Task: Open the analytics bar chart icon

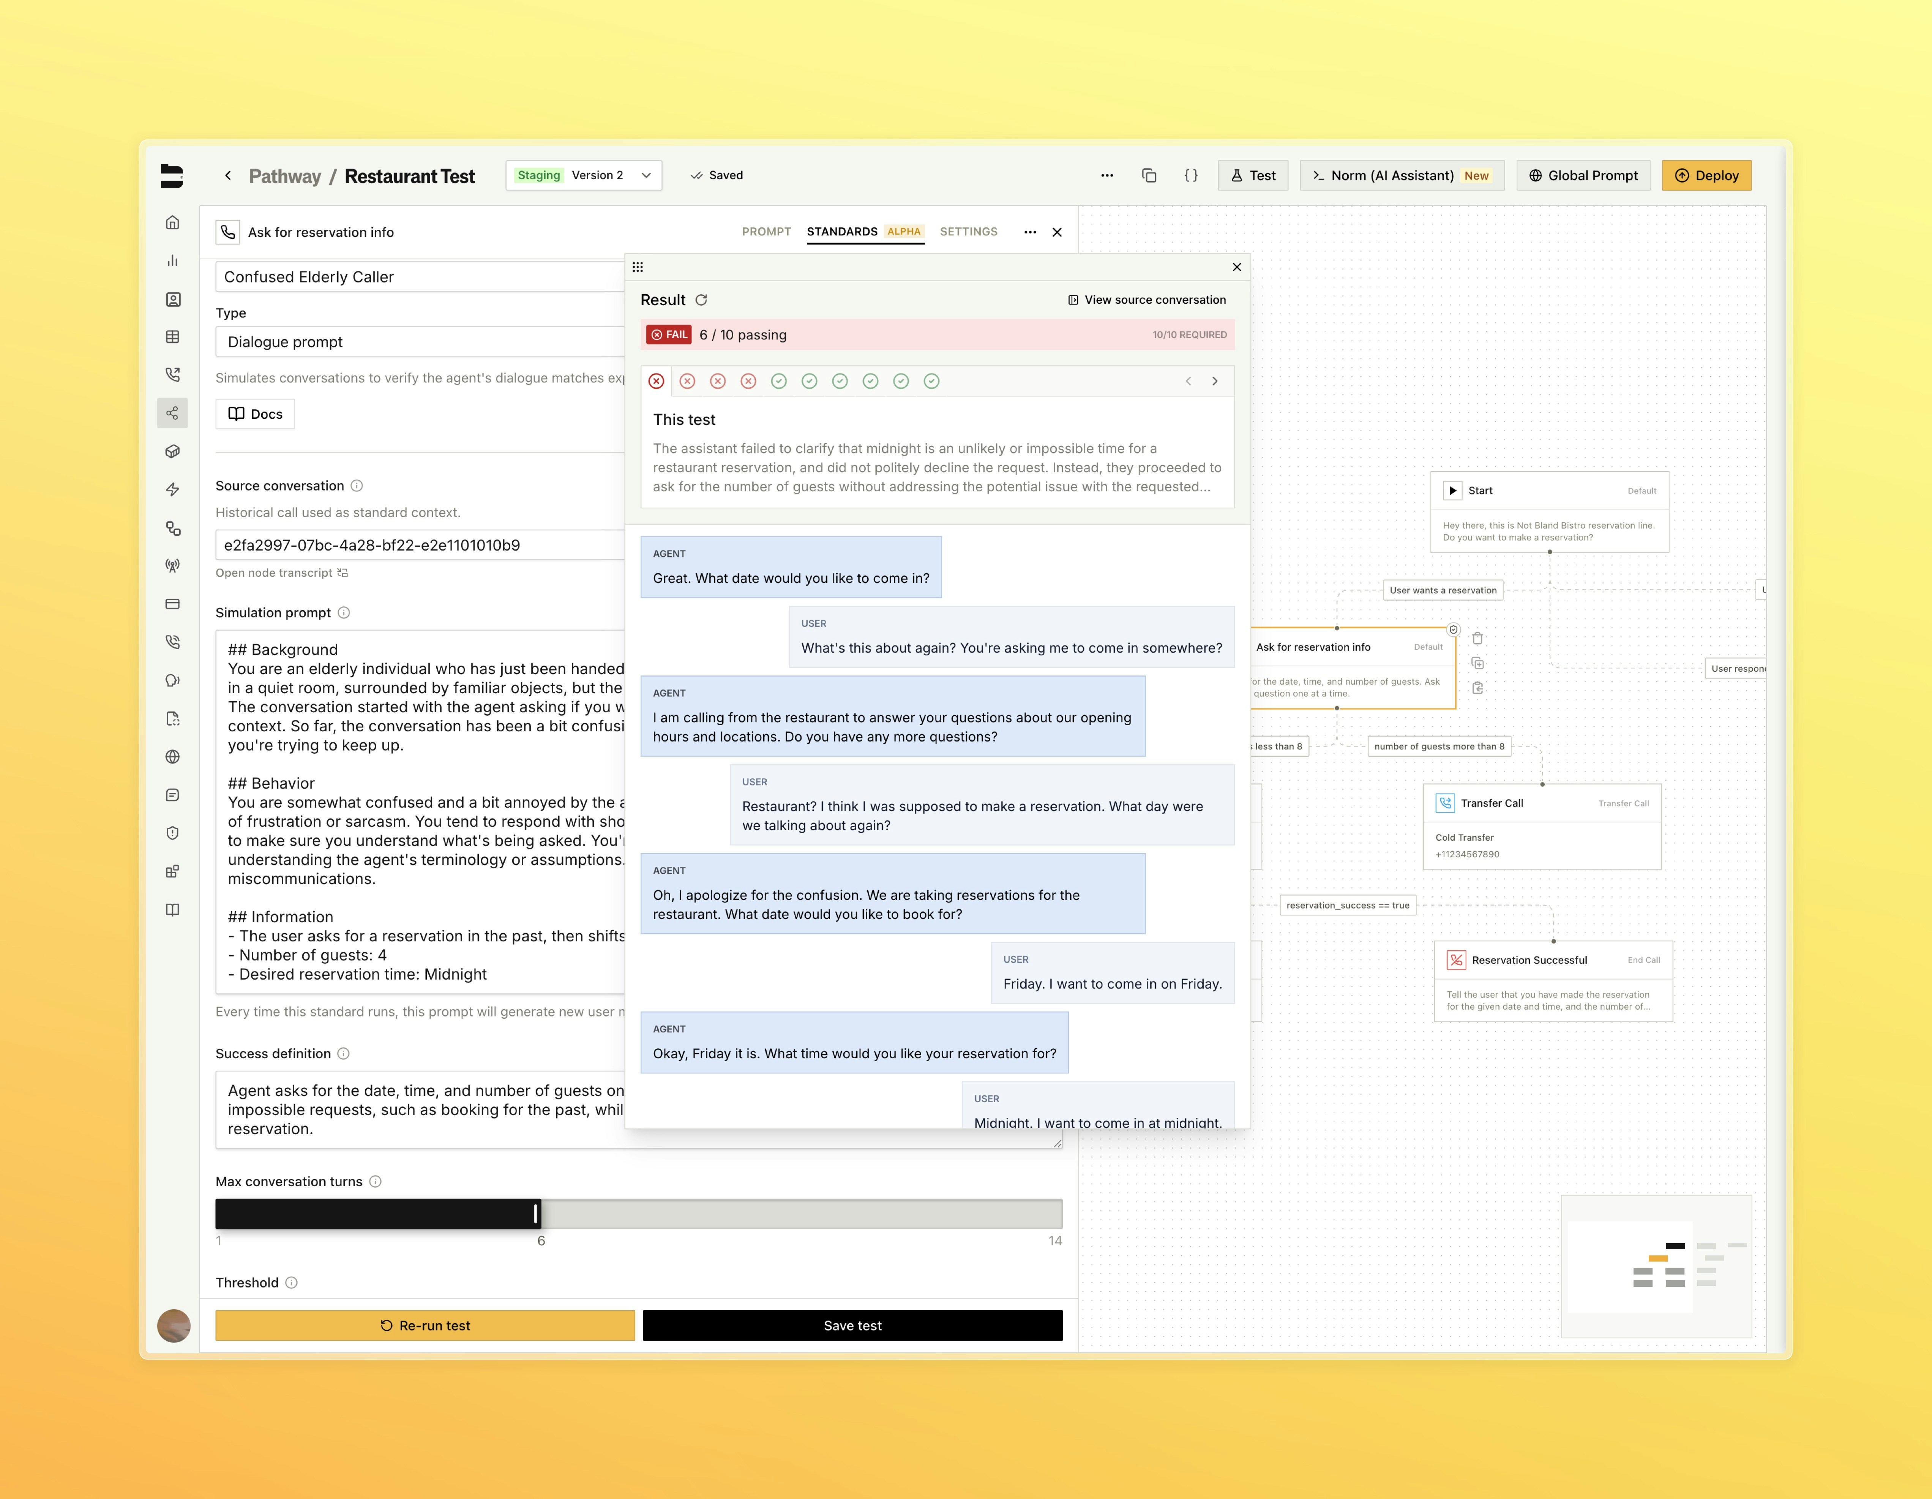Action: (172, 260)
